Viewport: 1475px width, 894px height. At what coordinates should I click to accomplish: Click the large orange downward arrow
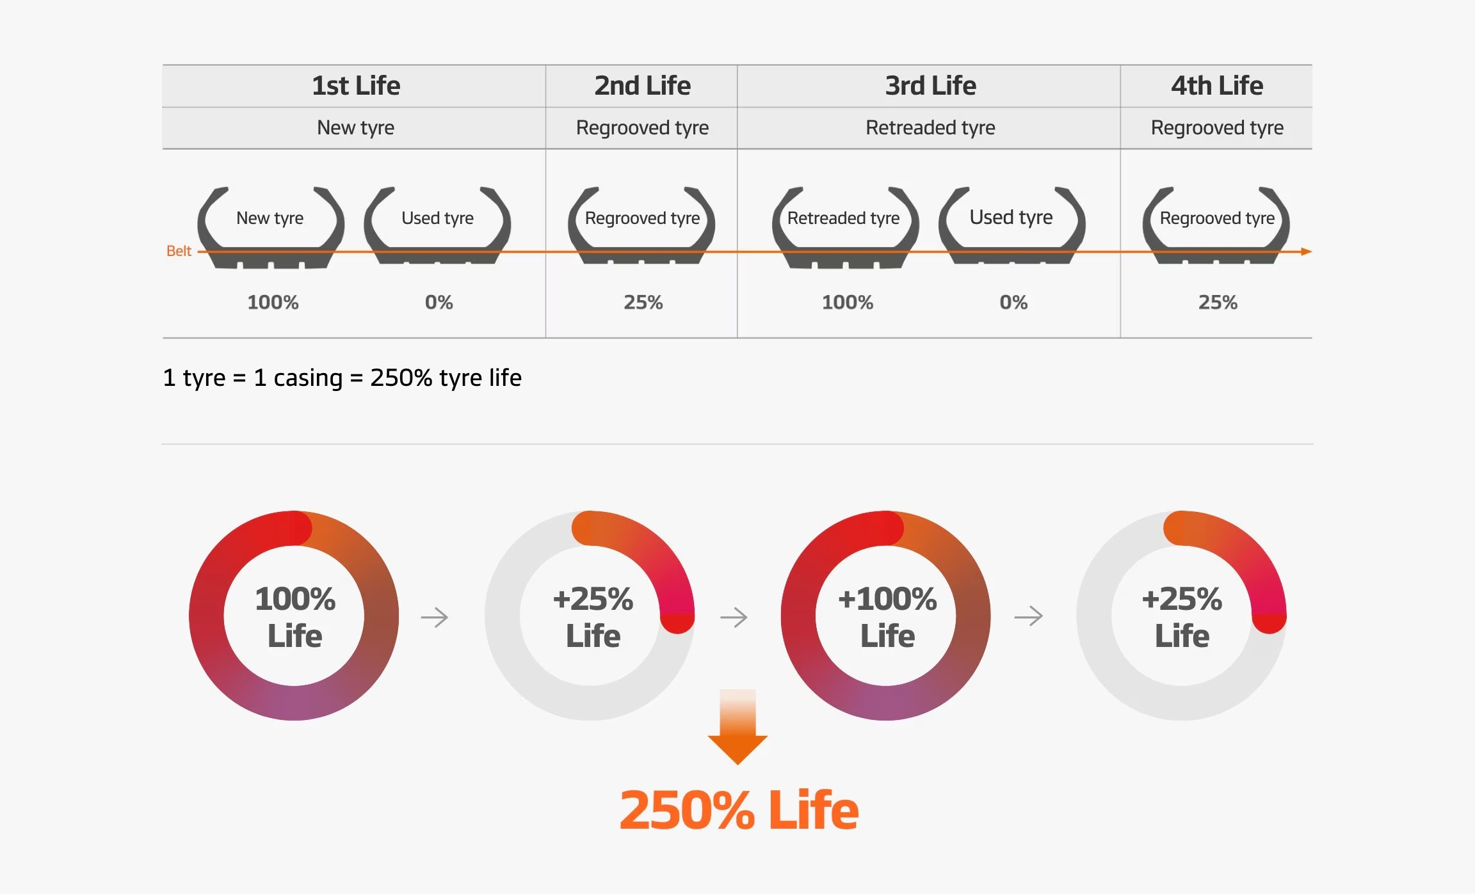pyautogui.click(x=737, y=728)
